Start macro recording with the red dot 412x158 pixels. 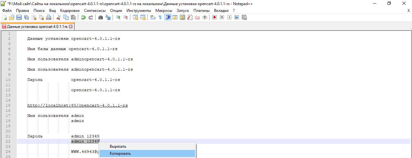pos(214,17)
